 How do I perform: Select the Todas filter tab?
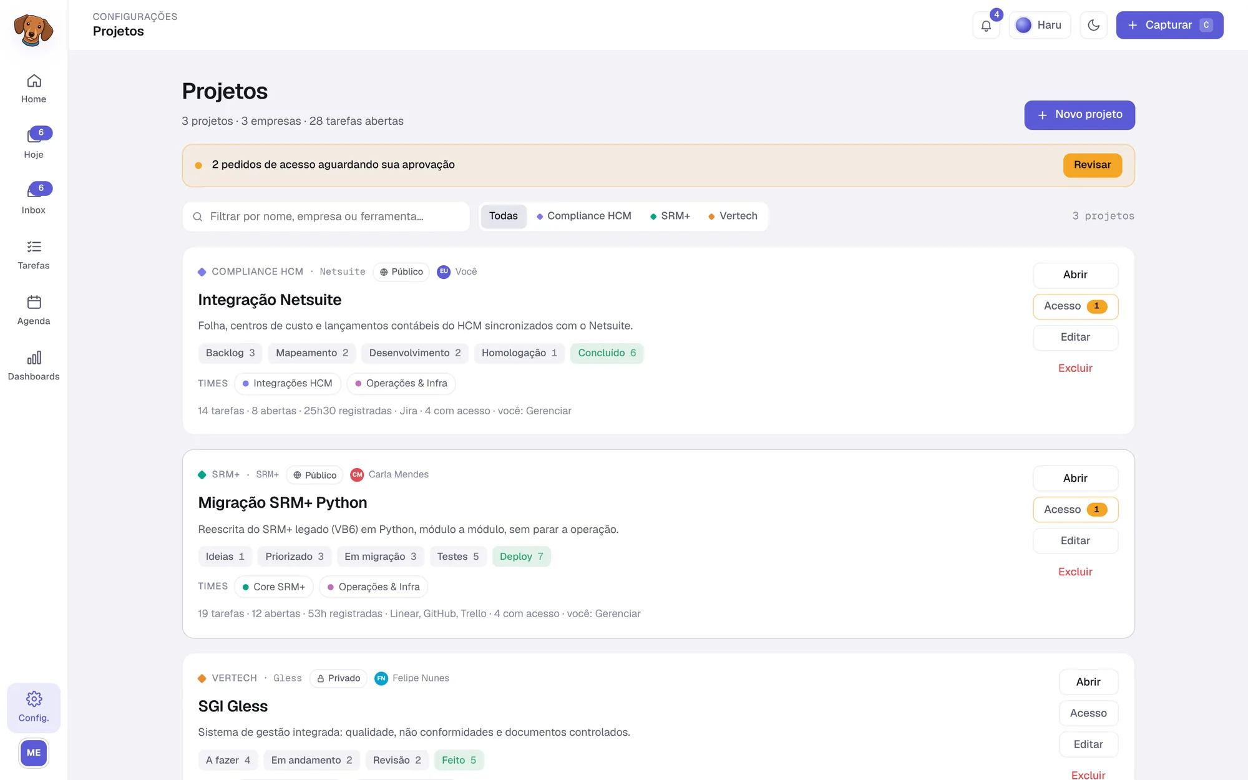pyautogui.click(x=504, y=216)
